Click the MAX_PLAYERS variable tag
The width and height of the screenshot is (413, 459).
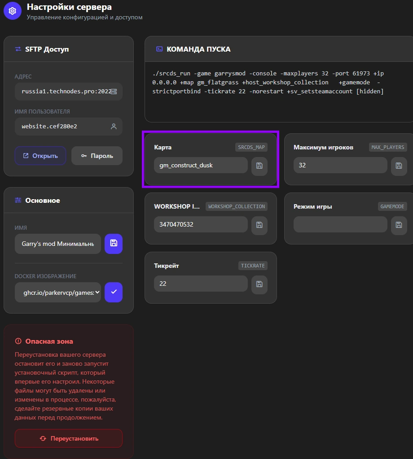pos(388,147)
